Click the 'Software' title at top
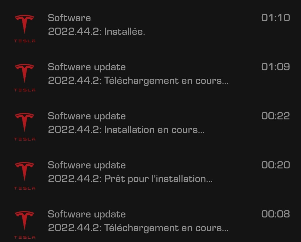This screenshot has width=301, height=242. click(x=69, y=18)
